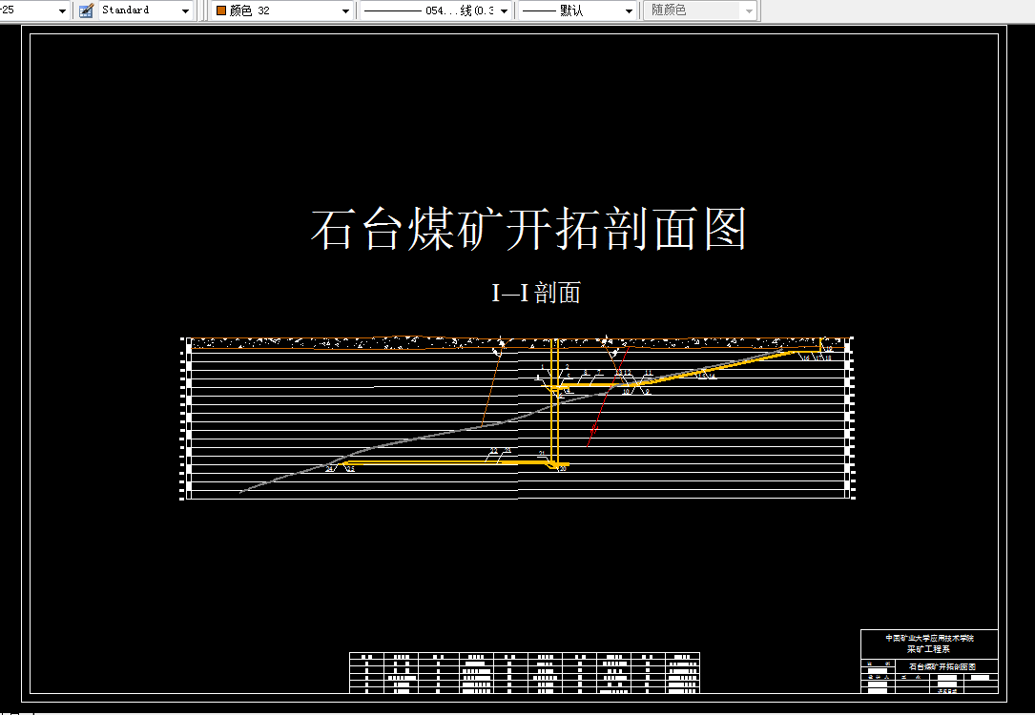Click the orange swatch in the color control
Image resolution: width=1035 pixels, height=715 pixels.
(221, 10)
